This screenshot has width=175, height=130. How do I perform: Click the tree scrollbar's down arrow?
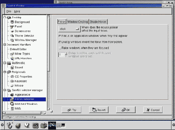click(x=49, y=109)
